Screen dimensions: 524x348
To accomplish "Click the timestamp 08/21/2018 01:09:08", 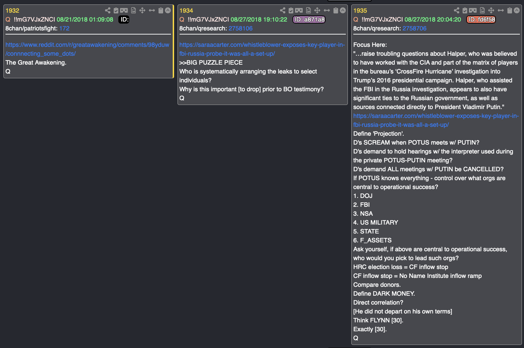I will pyautogui.click(x=85, y=19).
